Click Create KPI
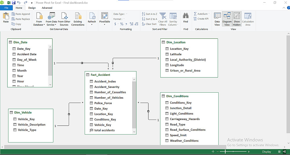290x155 pixels. coord(201,19)
